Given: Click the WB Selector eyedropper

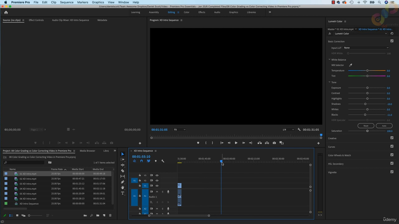Looking at the screenshot, I should (350, 65).
